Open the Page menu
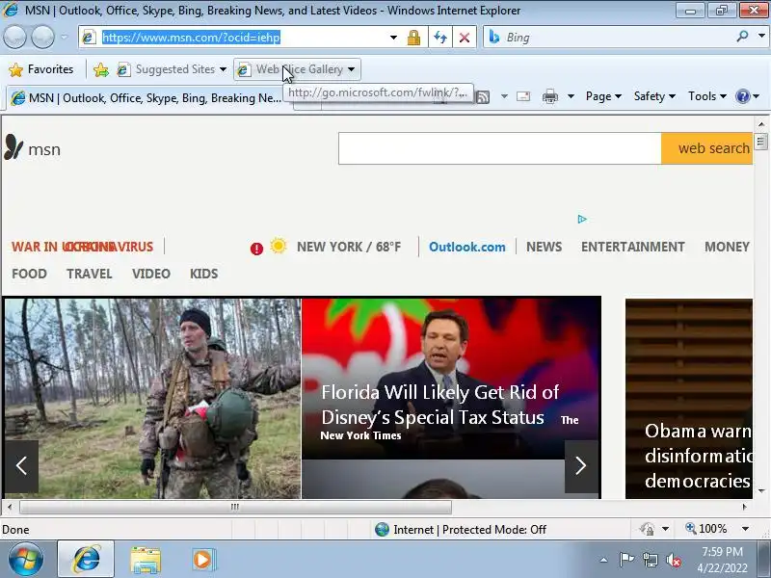This screenshot has width=771, height=578. [x=603, y=96]
